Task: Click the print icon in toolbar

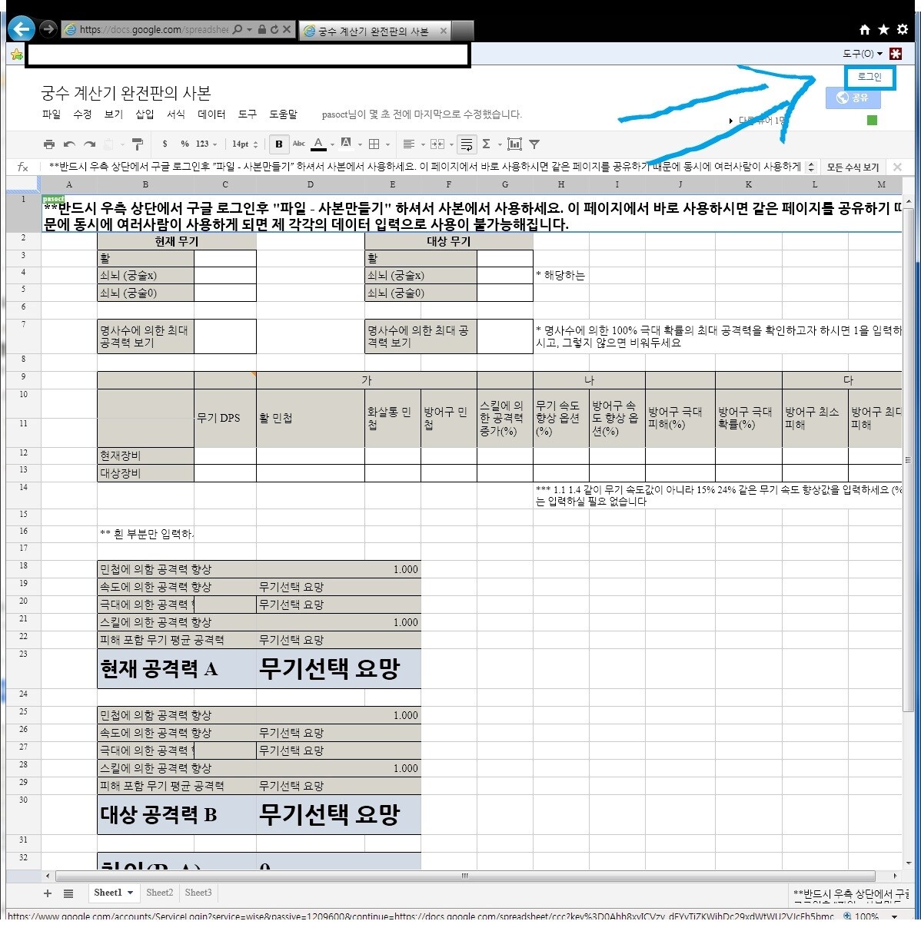Action: pos(49,144)
